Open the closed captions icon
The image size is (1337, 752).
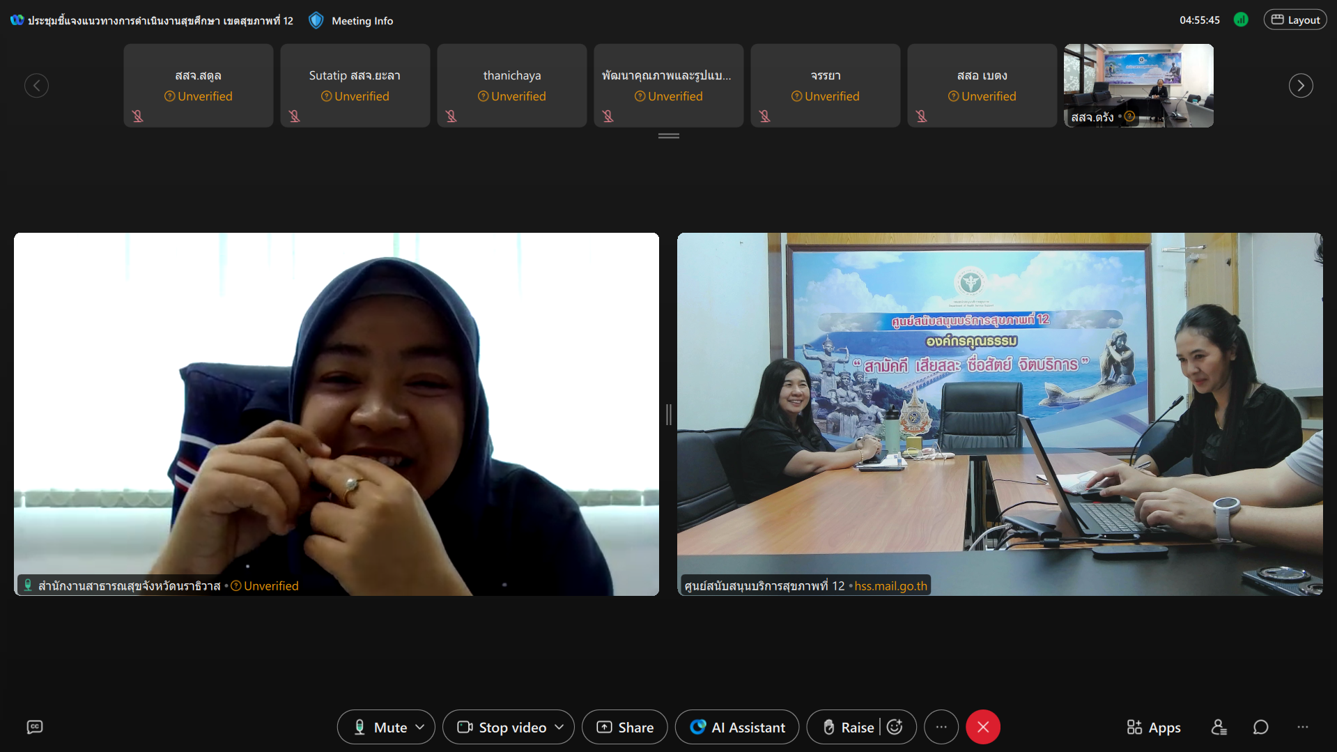click(x=35, y=727)
